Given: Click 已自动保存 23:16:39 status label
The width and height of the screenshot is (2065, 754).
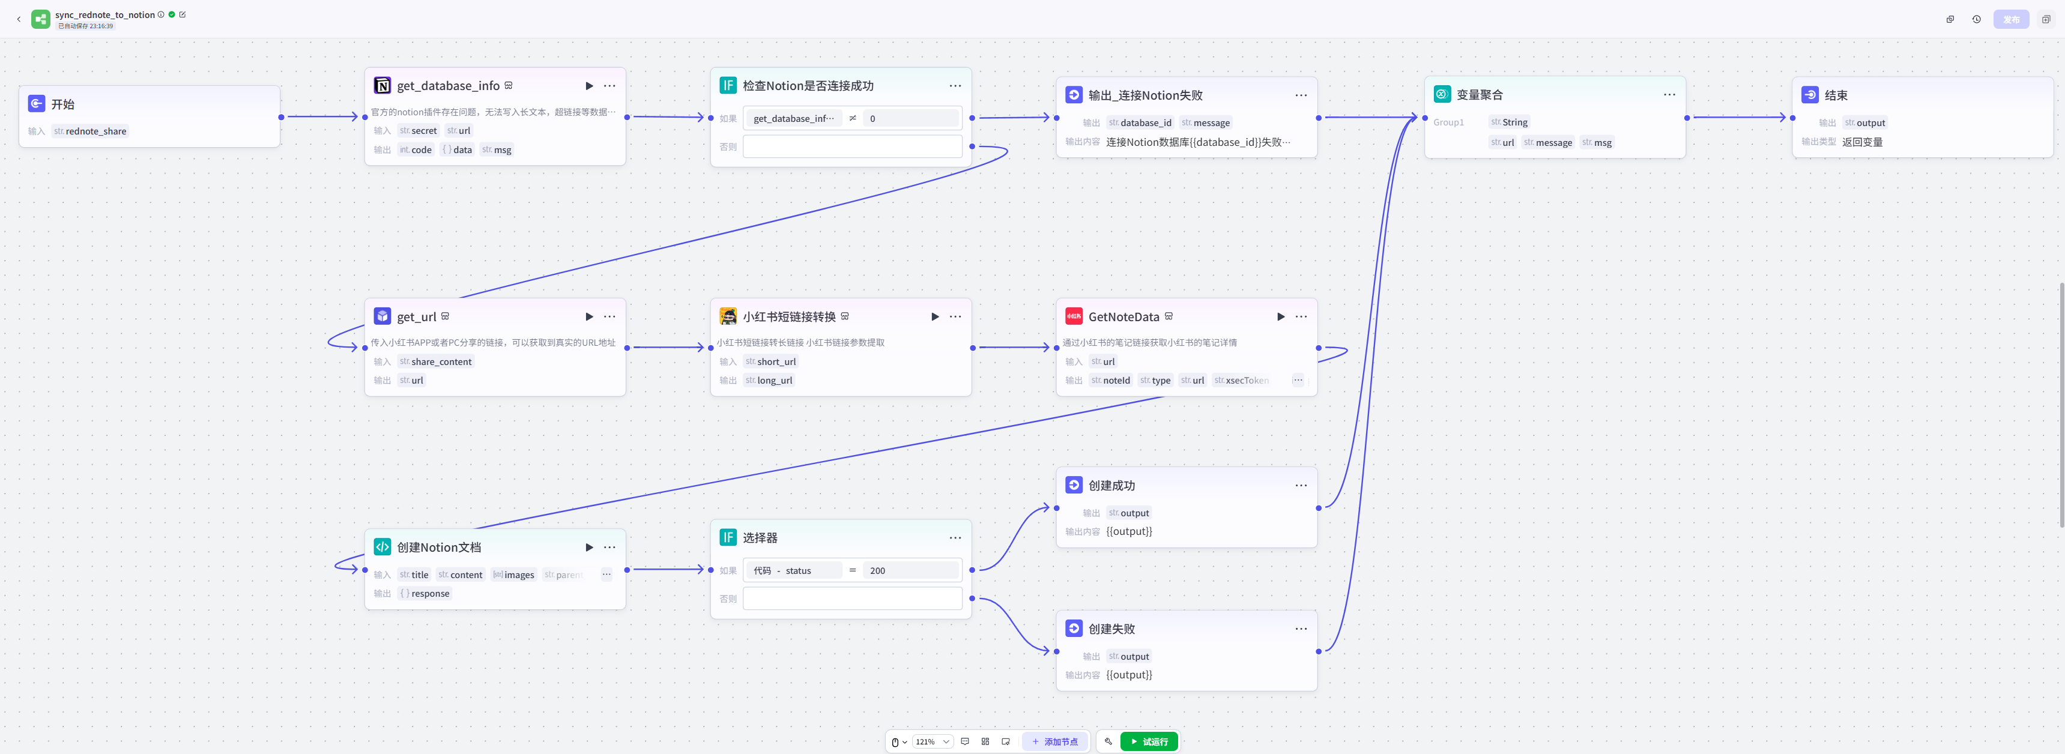Looking at the screenshot, I should (85, 26).
